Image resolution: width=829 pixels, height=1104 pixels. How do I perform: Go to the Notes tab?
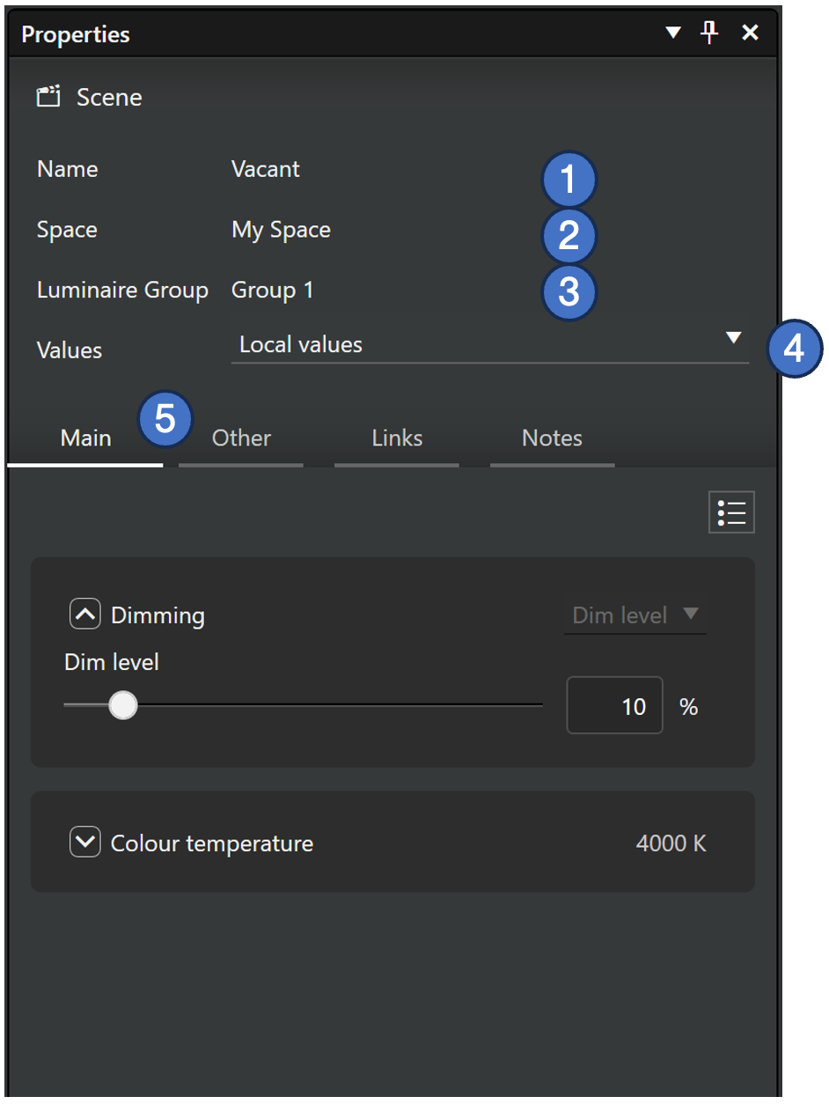tap(552, 438)
